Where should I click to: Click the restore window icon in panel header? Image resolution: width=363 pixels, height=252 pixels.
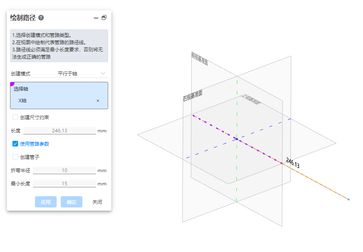pyautogui.click(x=104, y=18)
